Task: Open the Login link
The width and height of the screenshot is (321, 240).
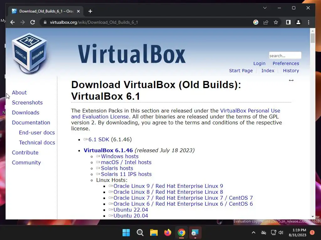Action: [x=259, y=63]
